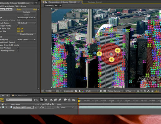Open the Graph Editor icon
161x124 pixels.
point(74,100)
